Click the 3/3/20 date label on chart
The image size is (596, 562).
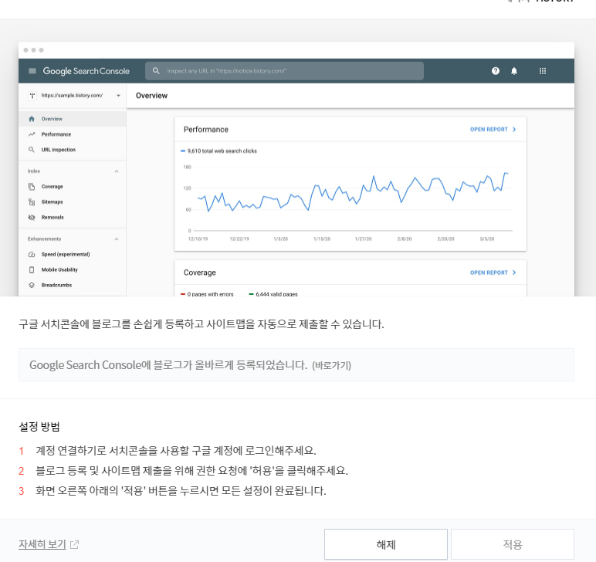click(x=487, y=239)
